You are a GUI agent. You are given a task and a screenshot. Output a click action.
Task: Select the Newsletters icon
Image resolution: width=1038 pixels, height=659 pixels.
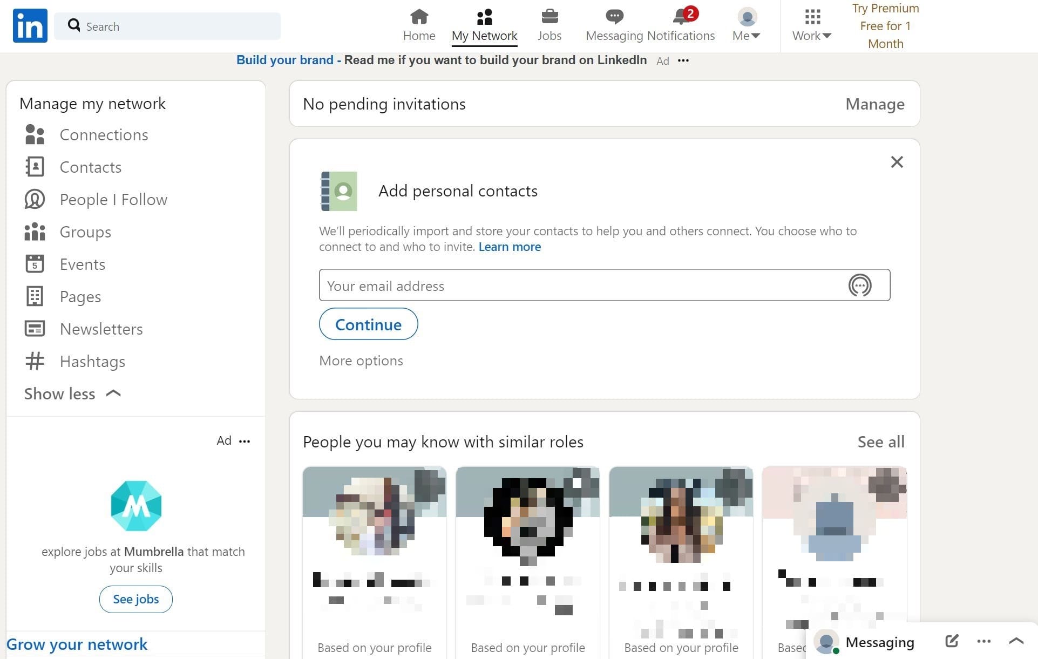coord(35,329)
